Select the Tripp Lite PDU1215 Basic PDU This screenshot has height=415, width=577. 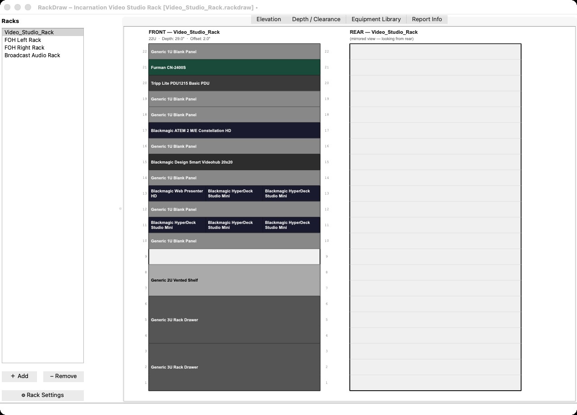[x=234, y=83]
